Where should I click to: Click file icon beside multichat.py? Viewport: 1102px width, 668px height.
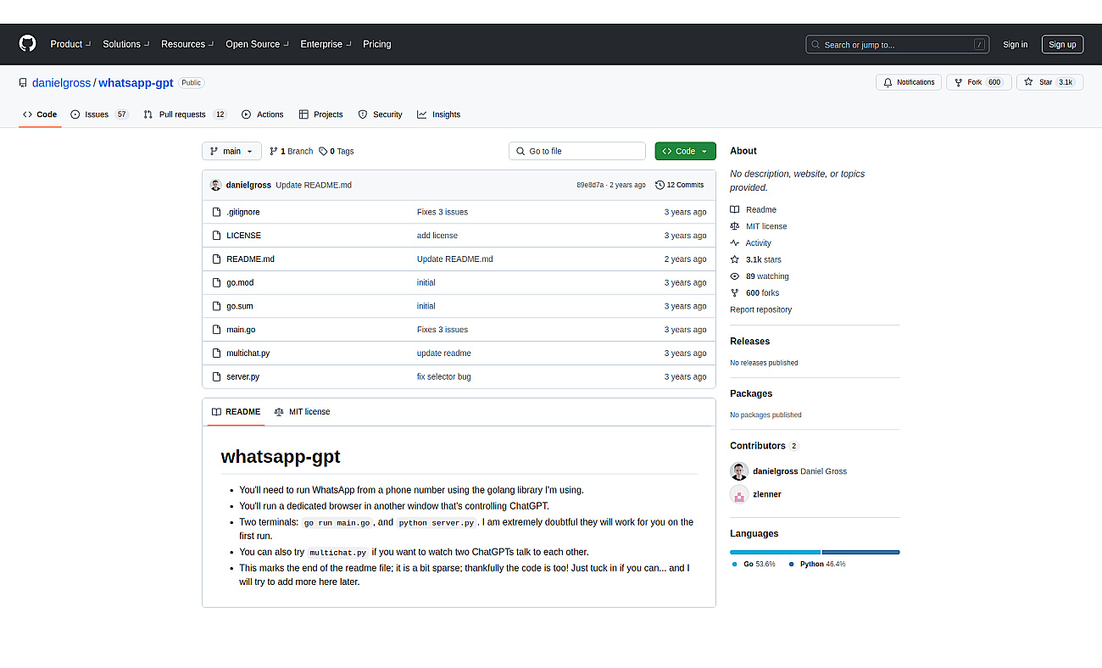217,353
